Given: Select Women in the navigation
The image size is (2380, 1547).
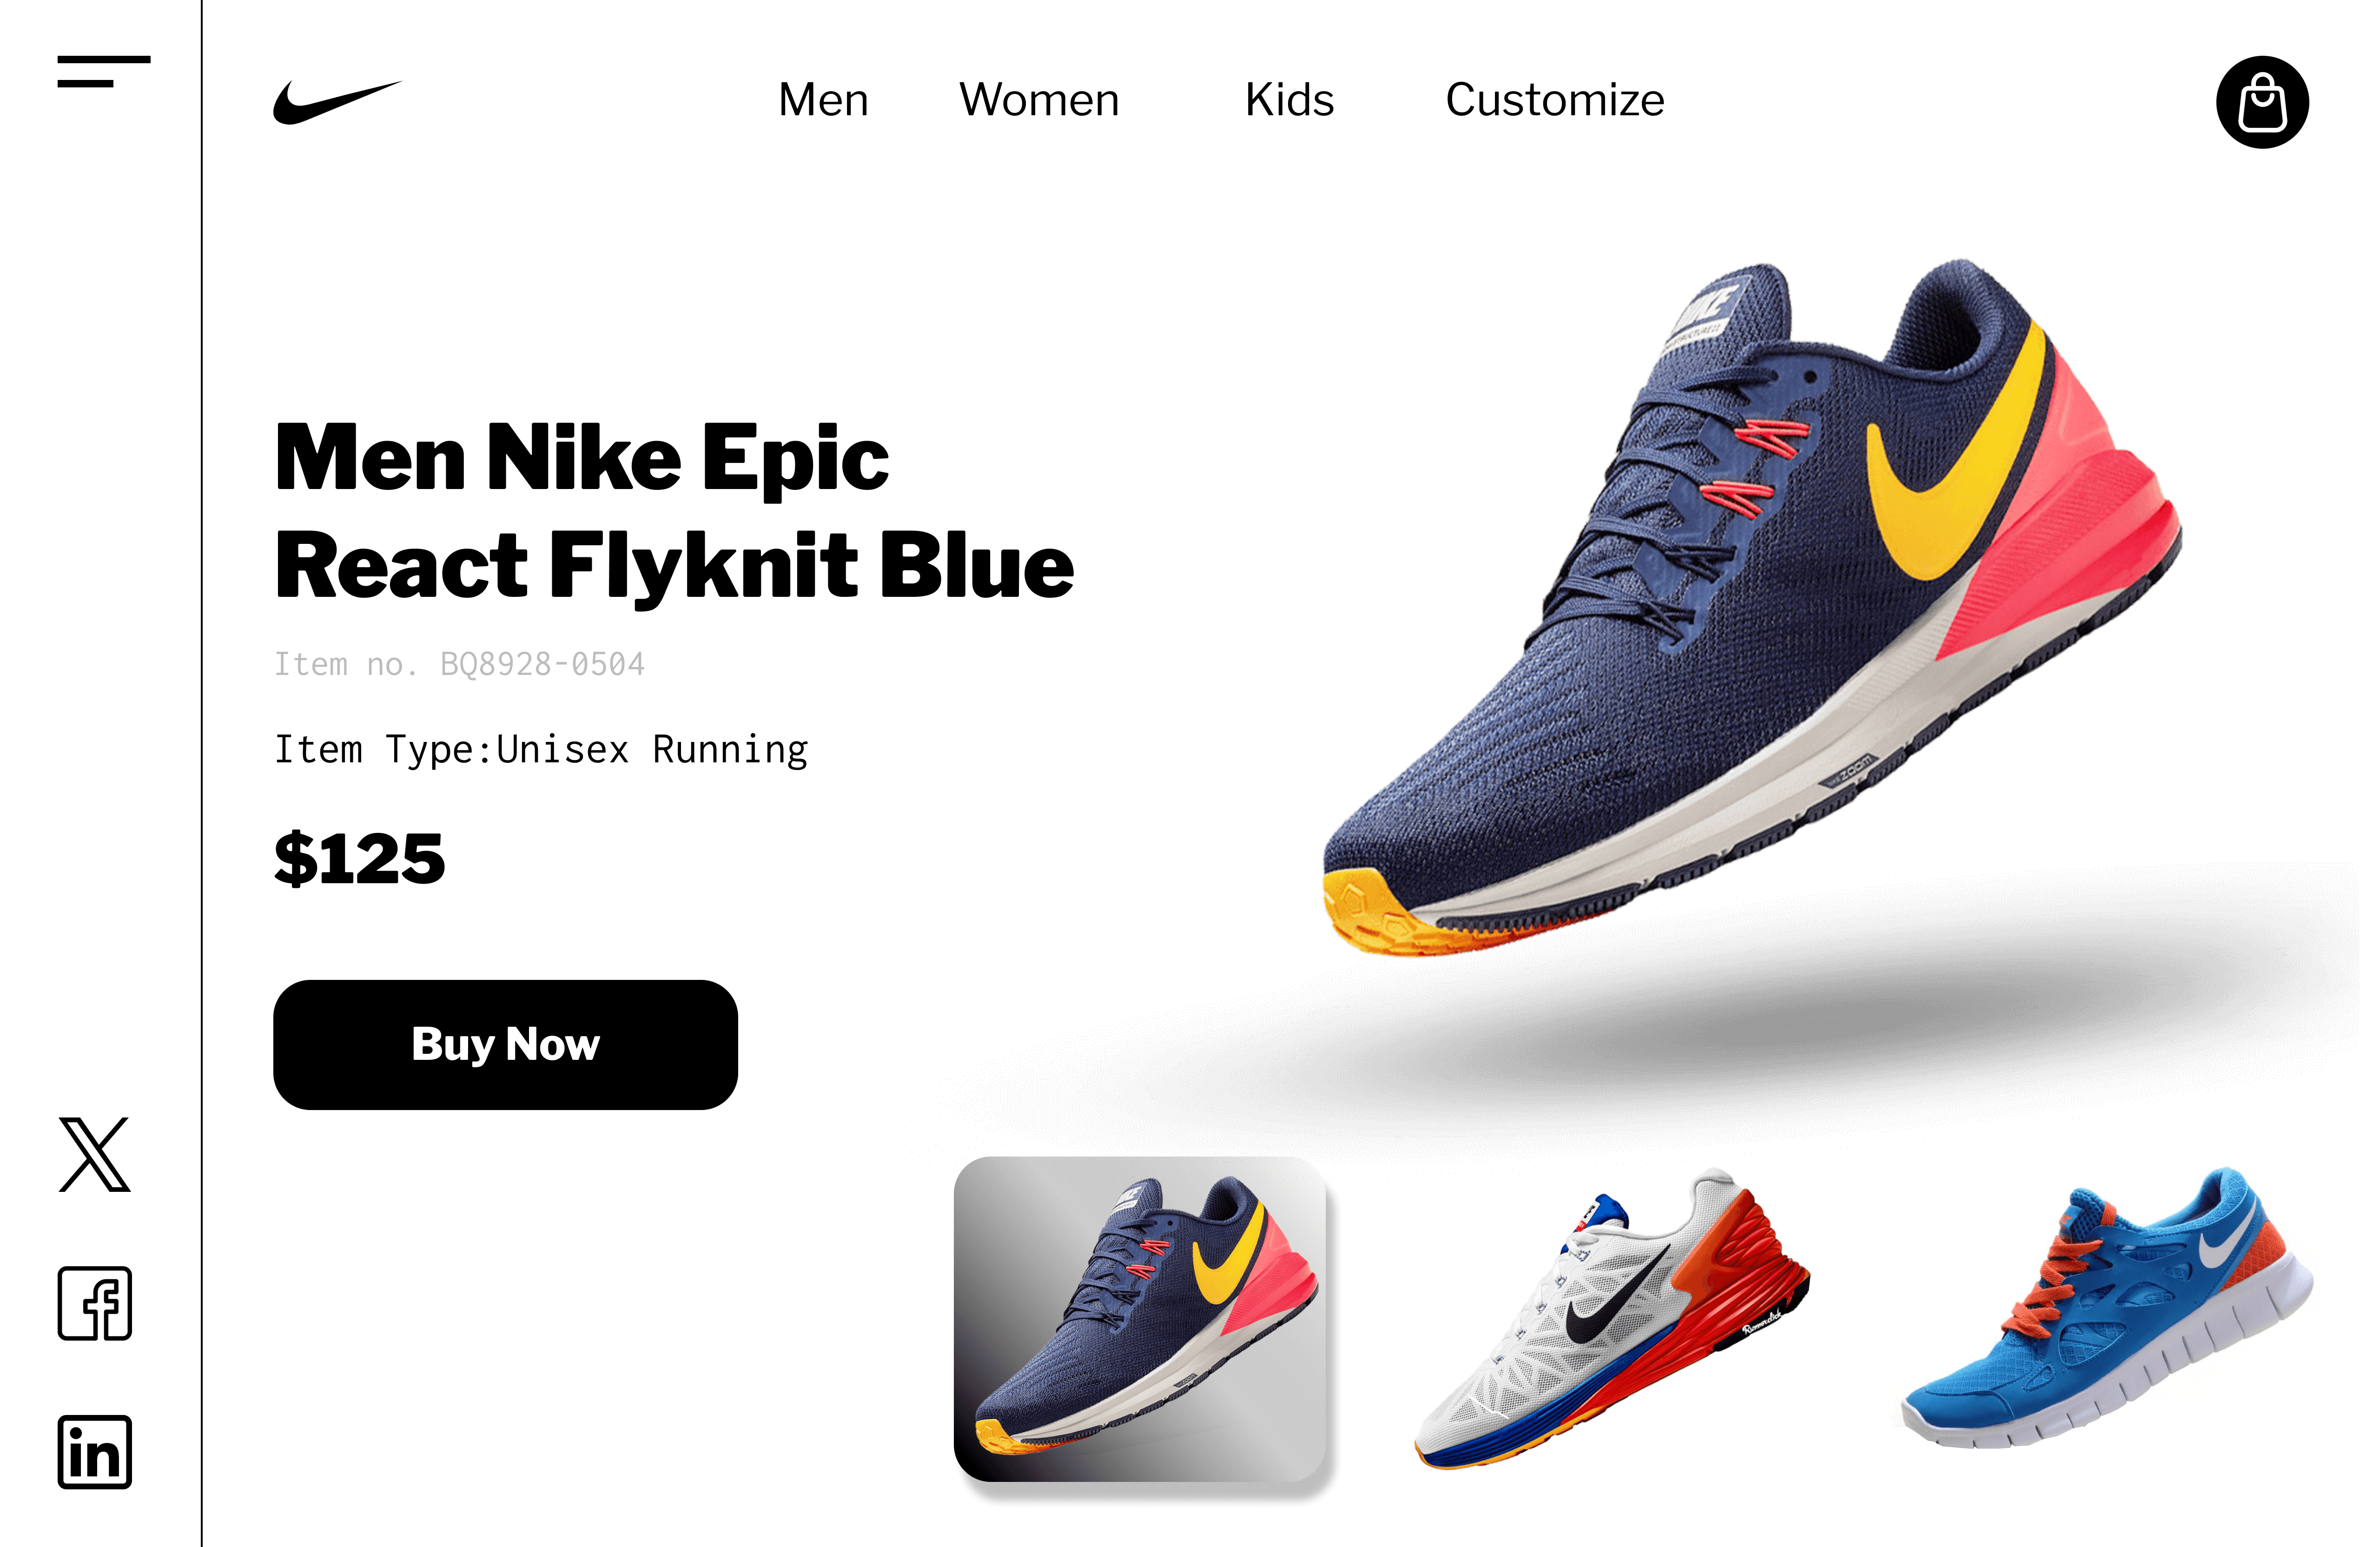Looking at the screenshot, I should pyautogui.click(x=1039, y=100).
